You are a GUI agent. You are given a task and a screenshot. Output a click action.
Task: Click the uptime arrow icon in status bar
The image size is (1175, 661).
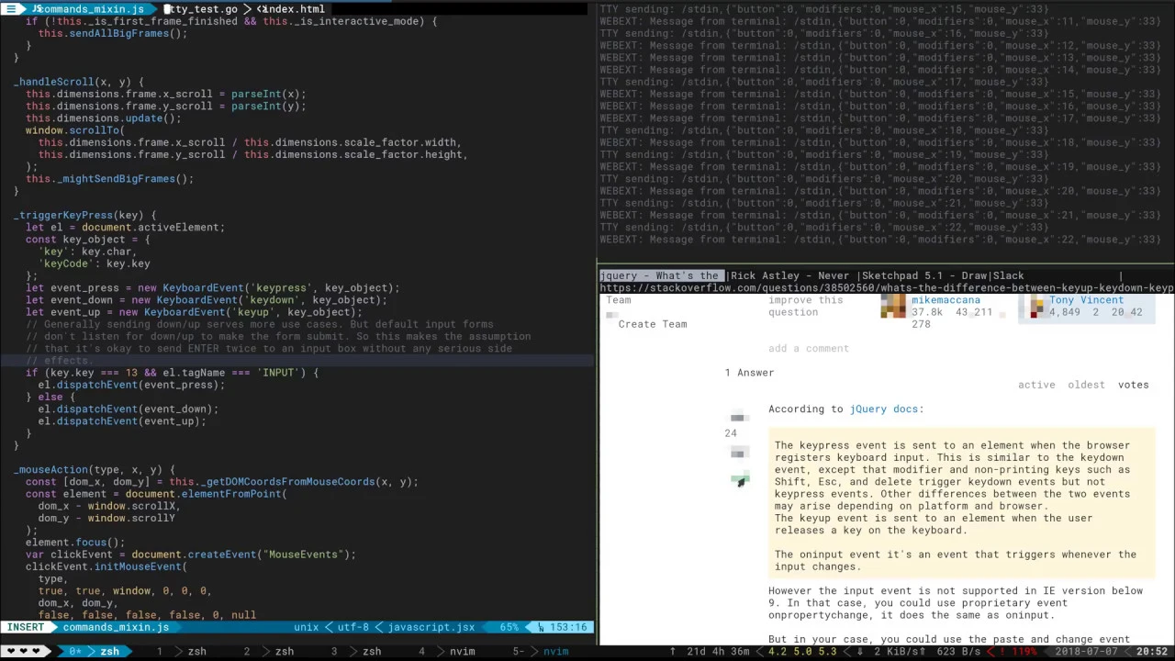[673, 652]
